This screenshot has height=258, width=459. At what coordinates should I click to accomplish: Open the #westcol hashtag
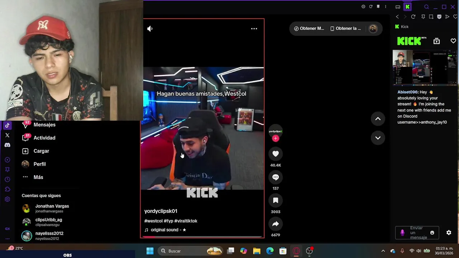coord(153,221)
